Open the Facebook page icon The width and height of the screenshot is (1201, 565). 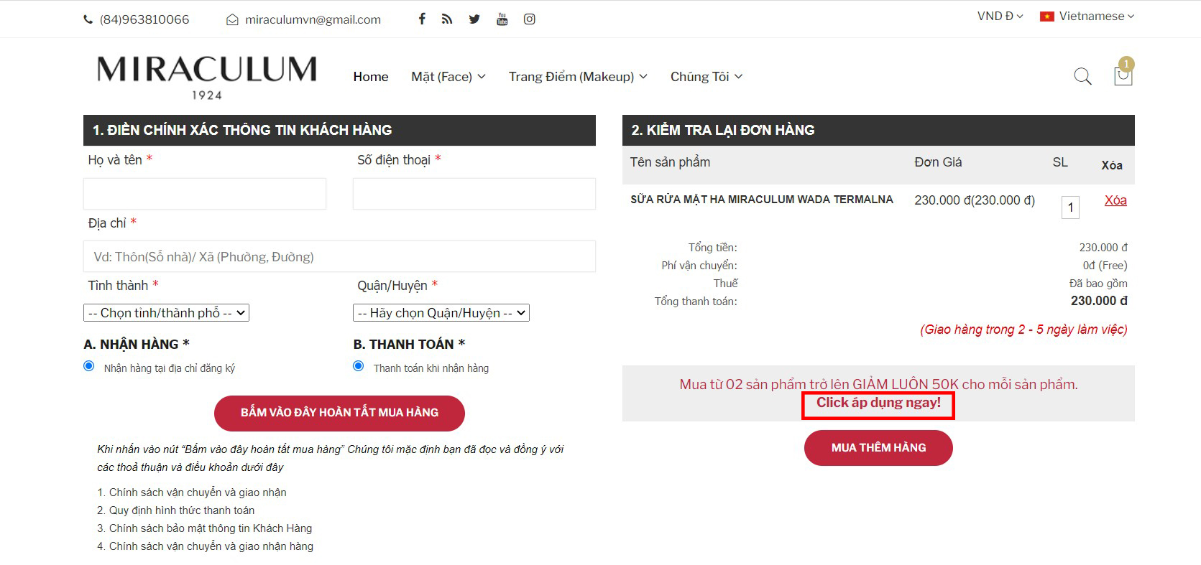[422, 19]
